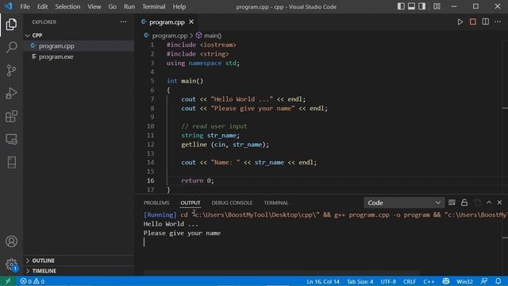Open the View menu
This screenshot has height=286, width=508.
point(94,6)
